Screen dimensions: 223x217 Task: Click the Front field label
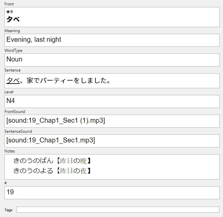coord(9,4)
